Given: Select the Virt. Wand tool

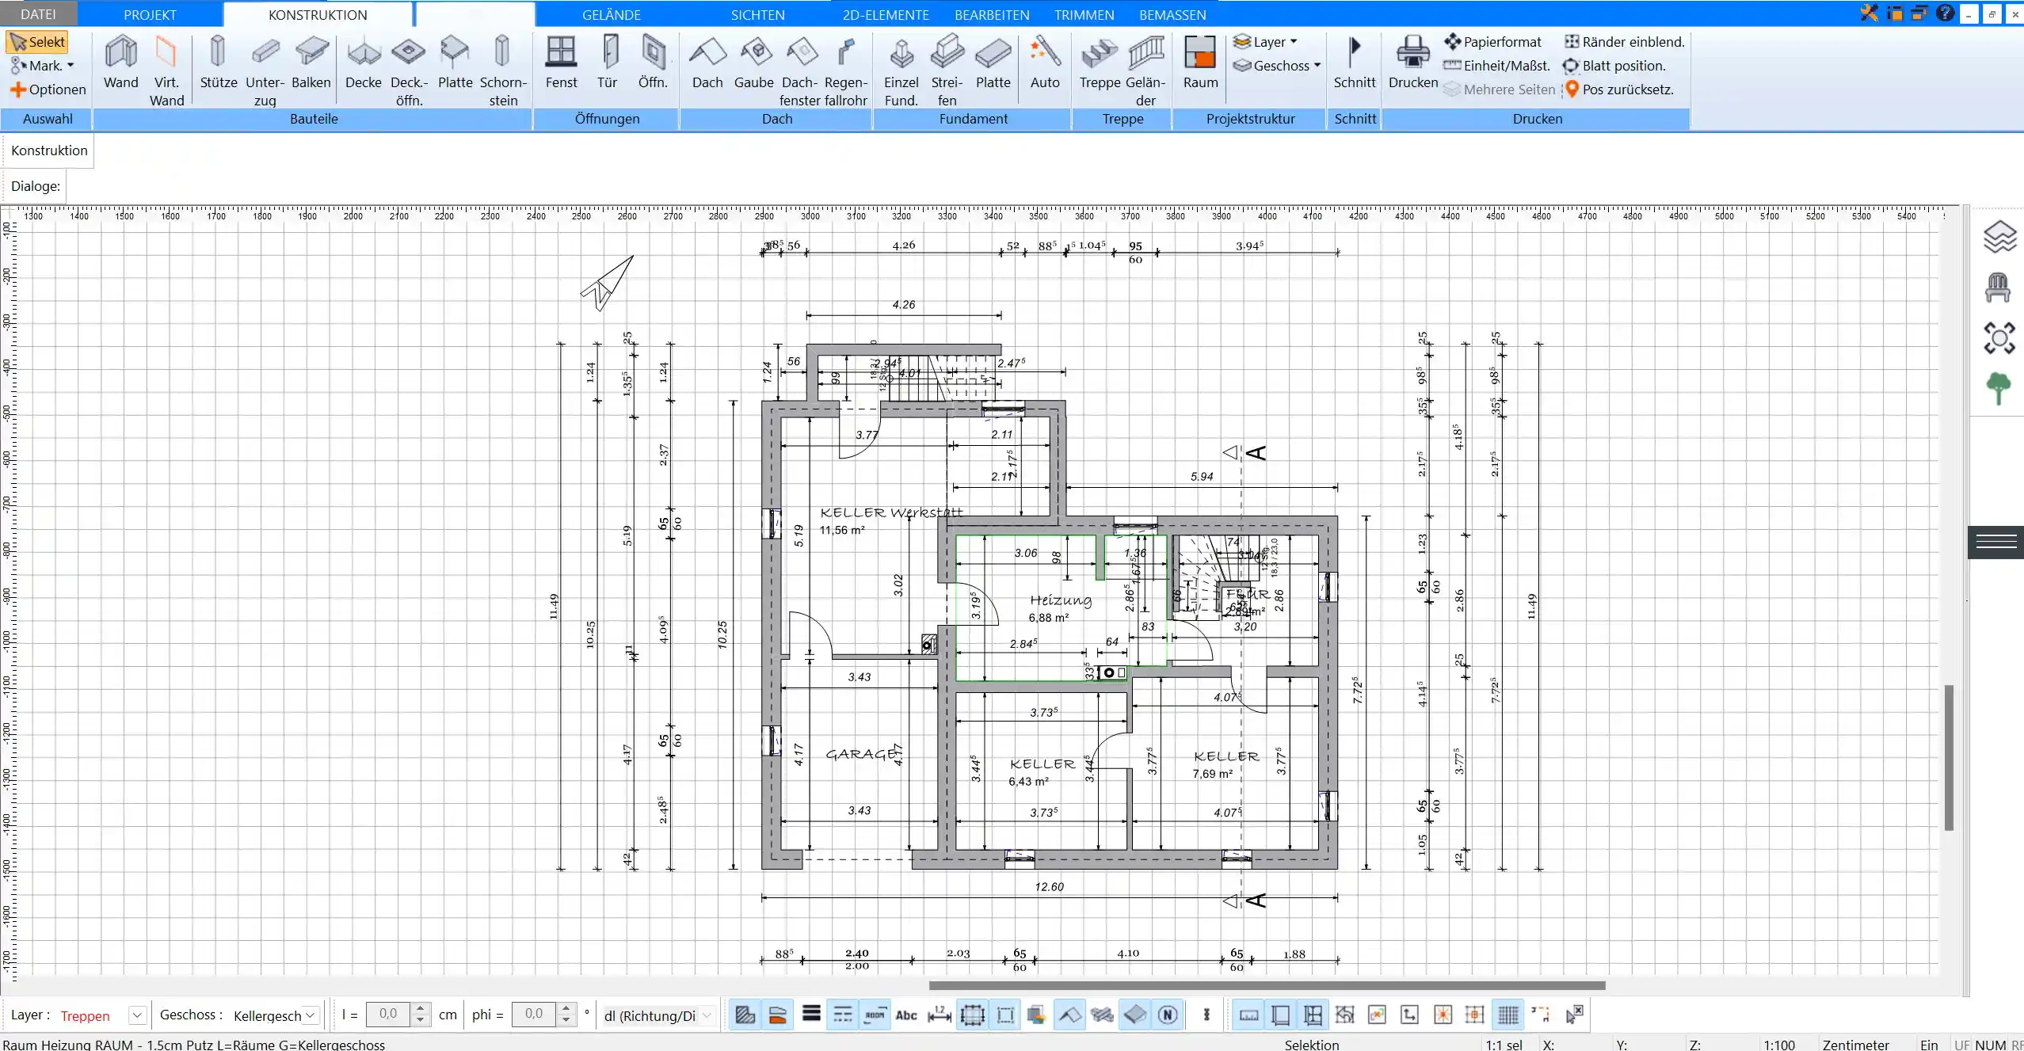Looking at the screenshot, I should click(166, 71).
